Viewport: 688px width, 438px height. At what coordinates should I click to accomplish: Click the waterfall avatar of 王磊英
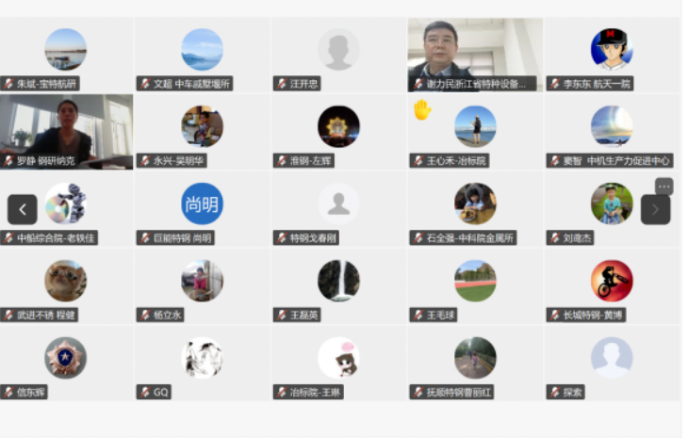[x=338, y=281]
